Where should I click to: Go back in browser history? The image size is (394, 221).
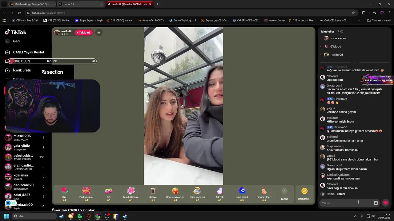4,13
